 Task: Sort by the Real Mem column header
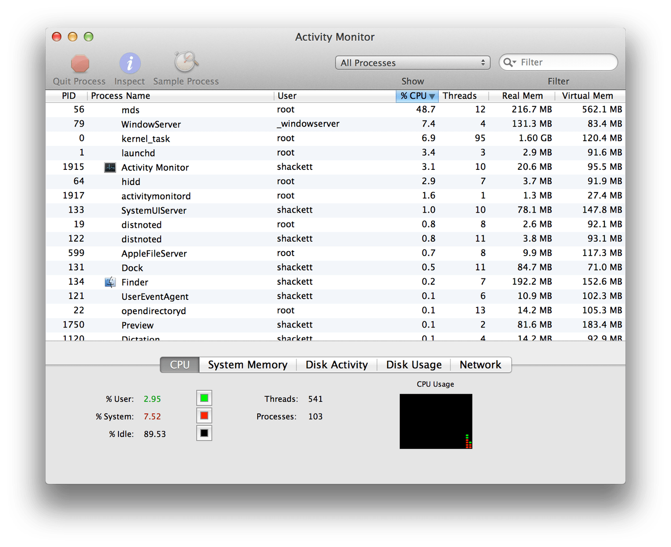[x=522, y=96]
